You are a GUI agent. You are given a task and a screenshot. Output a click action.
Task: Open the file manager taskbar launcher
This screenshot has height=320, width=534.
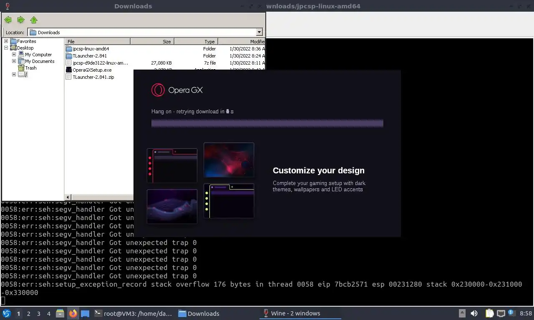coord(60,313)
